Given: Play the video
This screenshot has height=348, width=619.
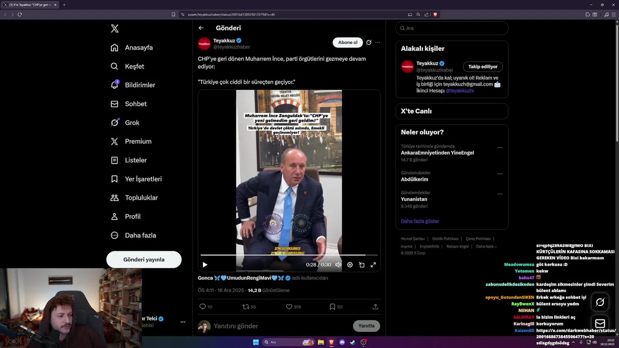Looking at the screenshot, I should (205, 264).
